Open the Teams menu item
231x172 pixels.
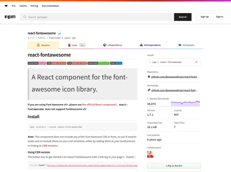23,6
